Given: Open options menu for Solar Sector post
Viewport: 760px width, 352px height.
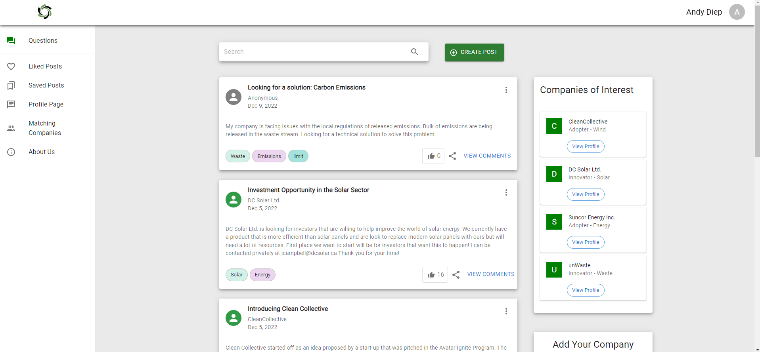Looking at the screenshot, I should pos(506,192).
